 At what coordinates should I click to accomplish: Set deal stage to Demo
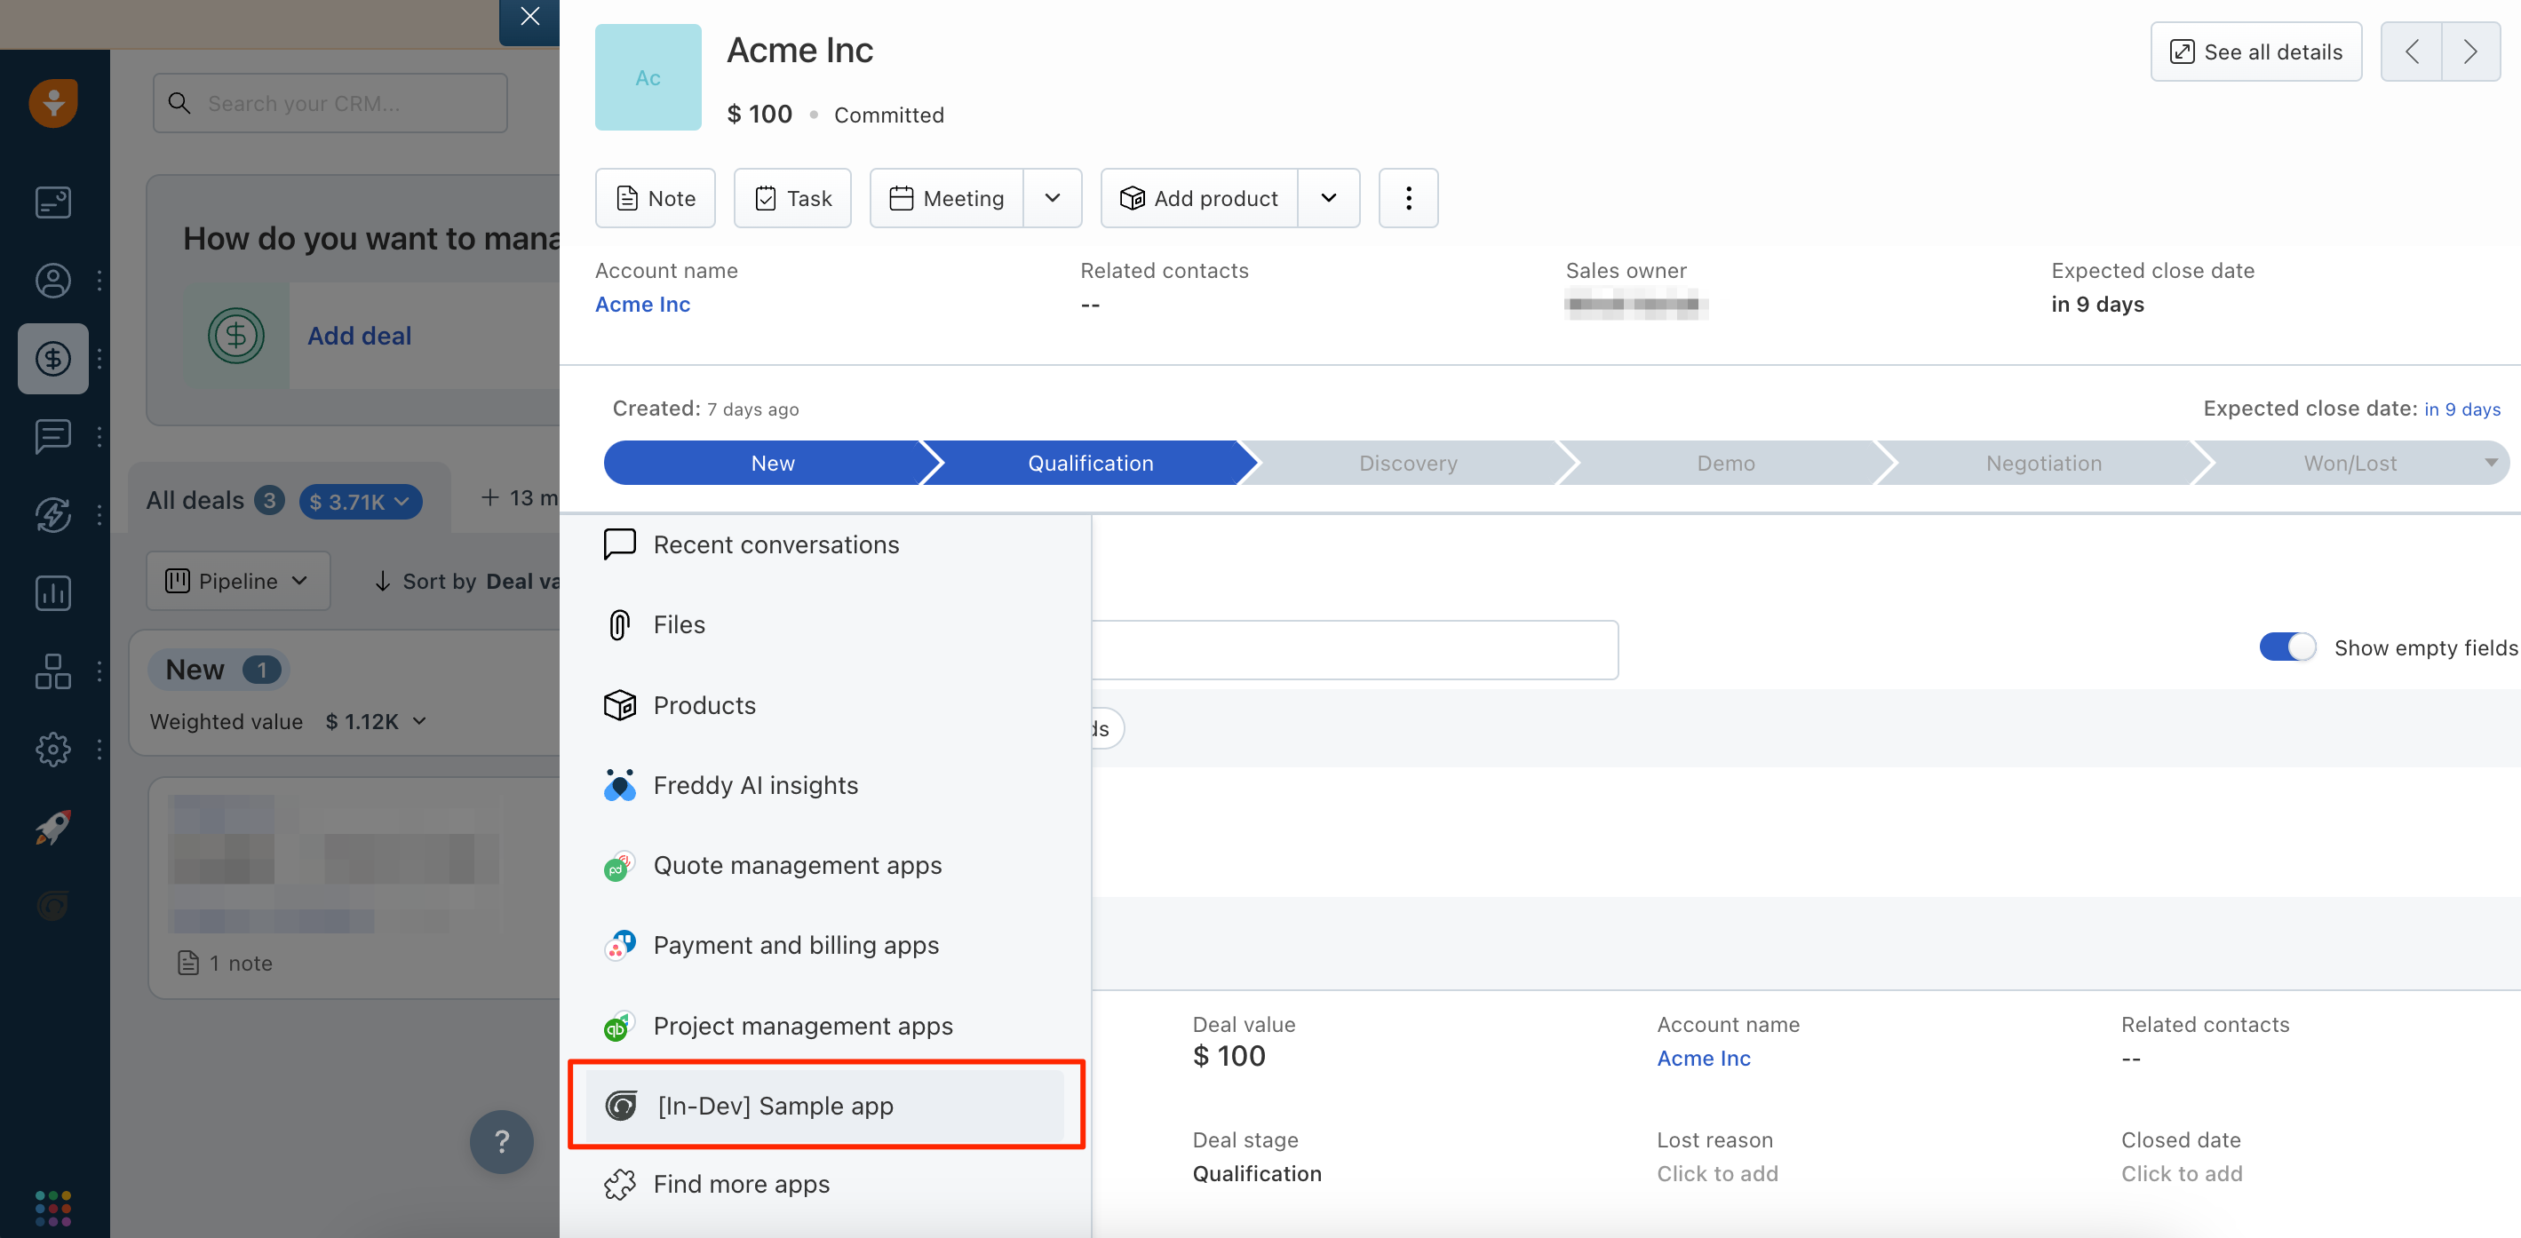[1725, 463]
